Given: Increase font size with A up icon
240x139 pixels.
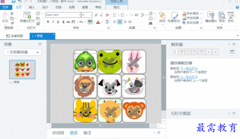Looking at the screenshot, I should click(96, 15).
